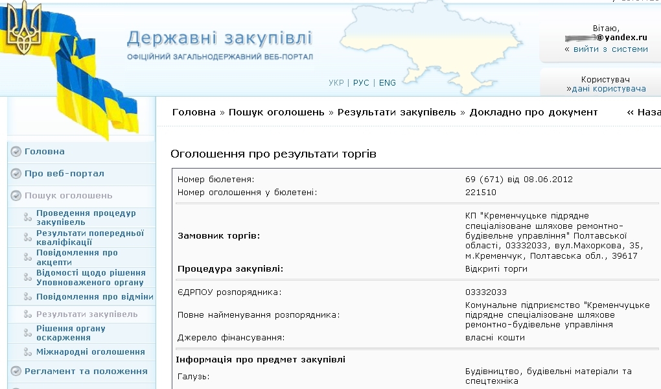The height and width of the screenshot is (389, 661).
Task: Click the Ukrainian trident coat of arms logo
Action: (23, 29)
